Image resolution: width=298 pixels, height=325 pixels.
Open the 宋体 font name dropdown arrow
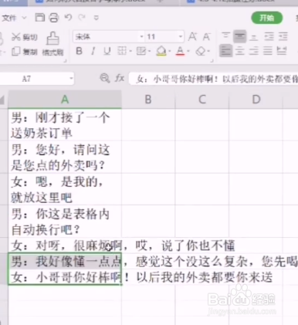click(x=141, y=37)
